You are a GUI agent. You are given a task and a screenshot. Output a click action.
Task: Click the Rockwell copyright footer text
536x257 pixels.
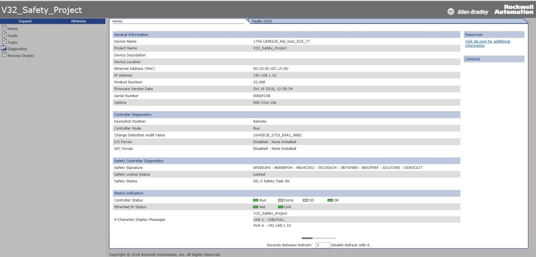[x=164, y=255]
